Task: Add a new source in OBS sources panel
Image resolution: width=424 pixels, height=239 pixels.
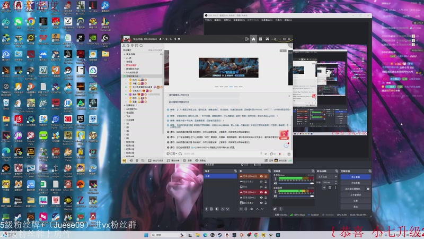Action: (x=241, y=209)
